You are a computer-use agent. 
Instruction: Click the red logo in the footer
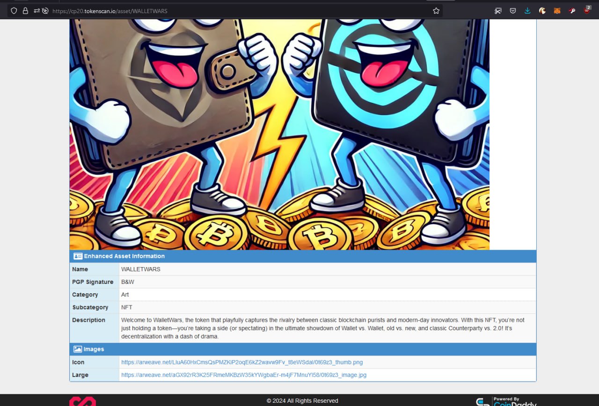click(82, 401)
